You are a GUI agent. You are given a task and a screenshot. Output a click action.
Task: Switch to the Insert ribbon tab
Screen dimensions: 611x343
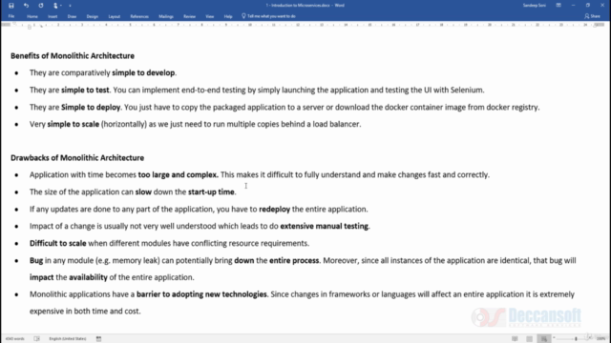click(x=53, y=16)
